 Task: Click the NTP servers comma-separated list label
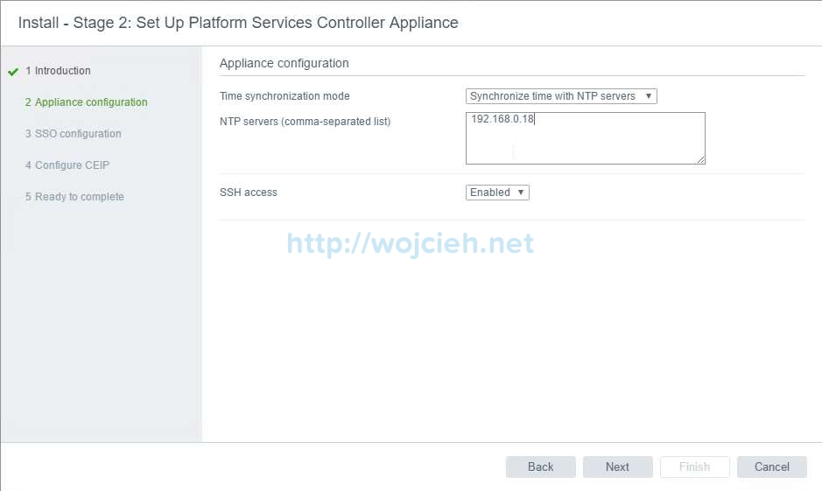pyautogui.click(x=305, y=122)
